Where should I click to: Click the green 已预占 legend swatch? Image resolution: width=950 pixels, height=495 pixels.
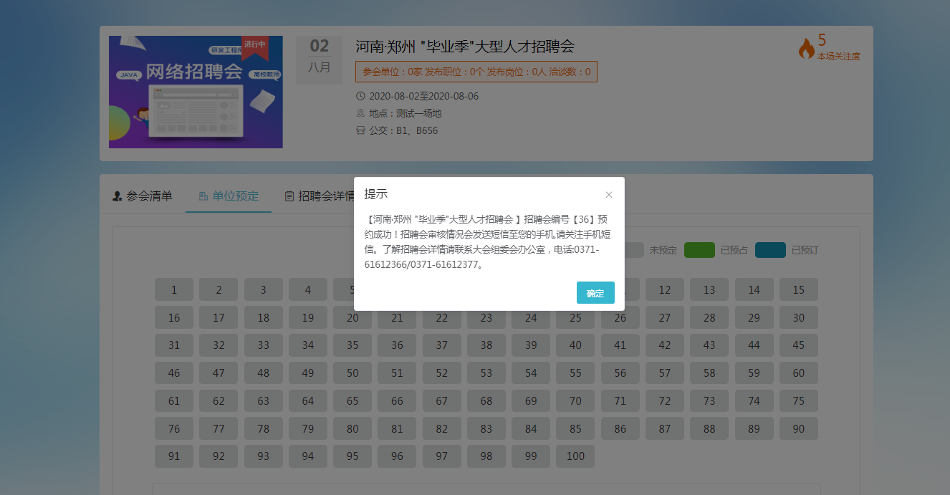click(x=699, y=250)
